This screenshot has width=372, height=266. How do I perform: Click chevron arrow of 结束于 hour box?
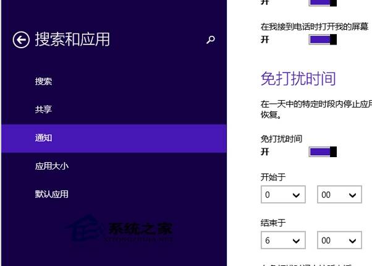(x=296, y=241)
